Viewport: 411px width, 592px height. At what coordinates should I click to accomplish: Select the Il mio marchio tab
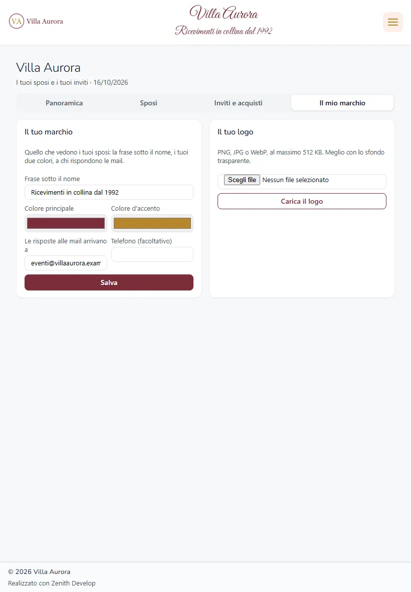coord(342,103)
